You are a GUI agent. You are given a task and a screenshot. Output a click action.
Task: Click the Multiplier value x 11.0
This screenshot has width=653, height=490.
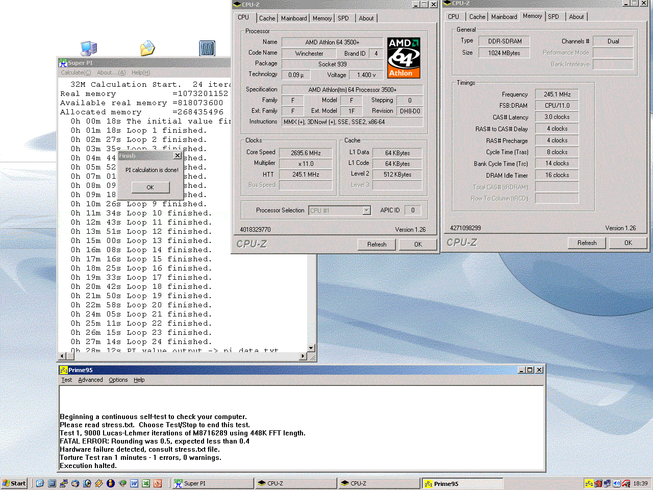[306, 163]
